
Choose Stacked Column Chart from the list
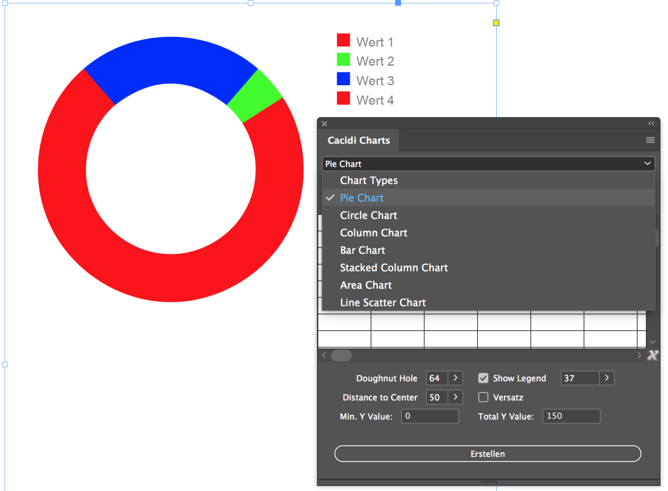(394, 268)
